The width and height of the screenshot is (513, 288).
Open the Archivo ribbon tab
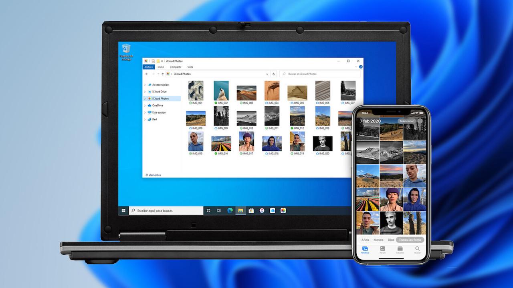[148, 67]
